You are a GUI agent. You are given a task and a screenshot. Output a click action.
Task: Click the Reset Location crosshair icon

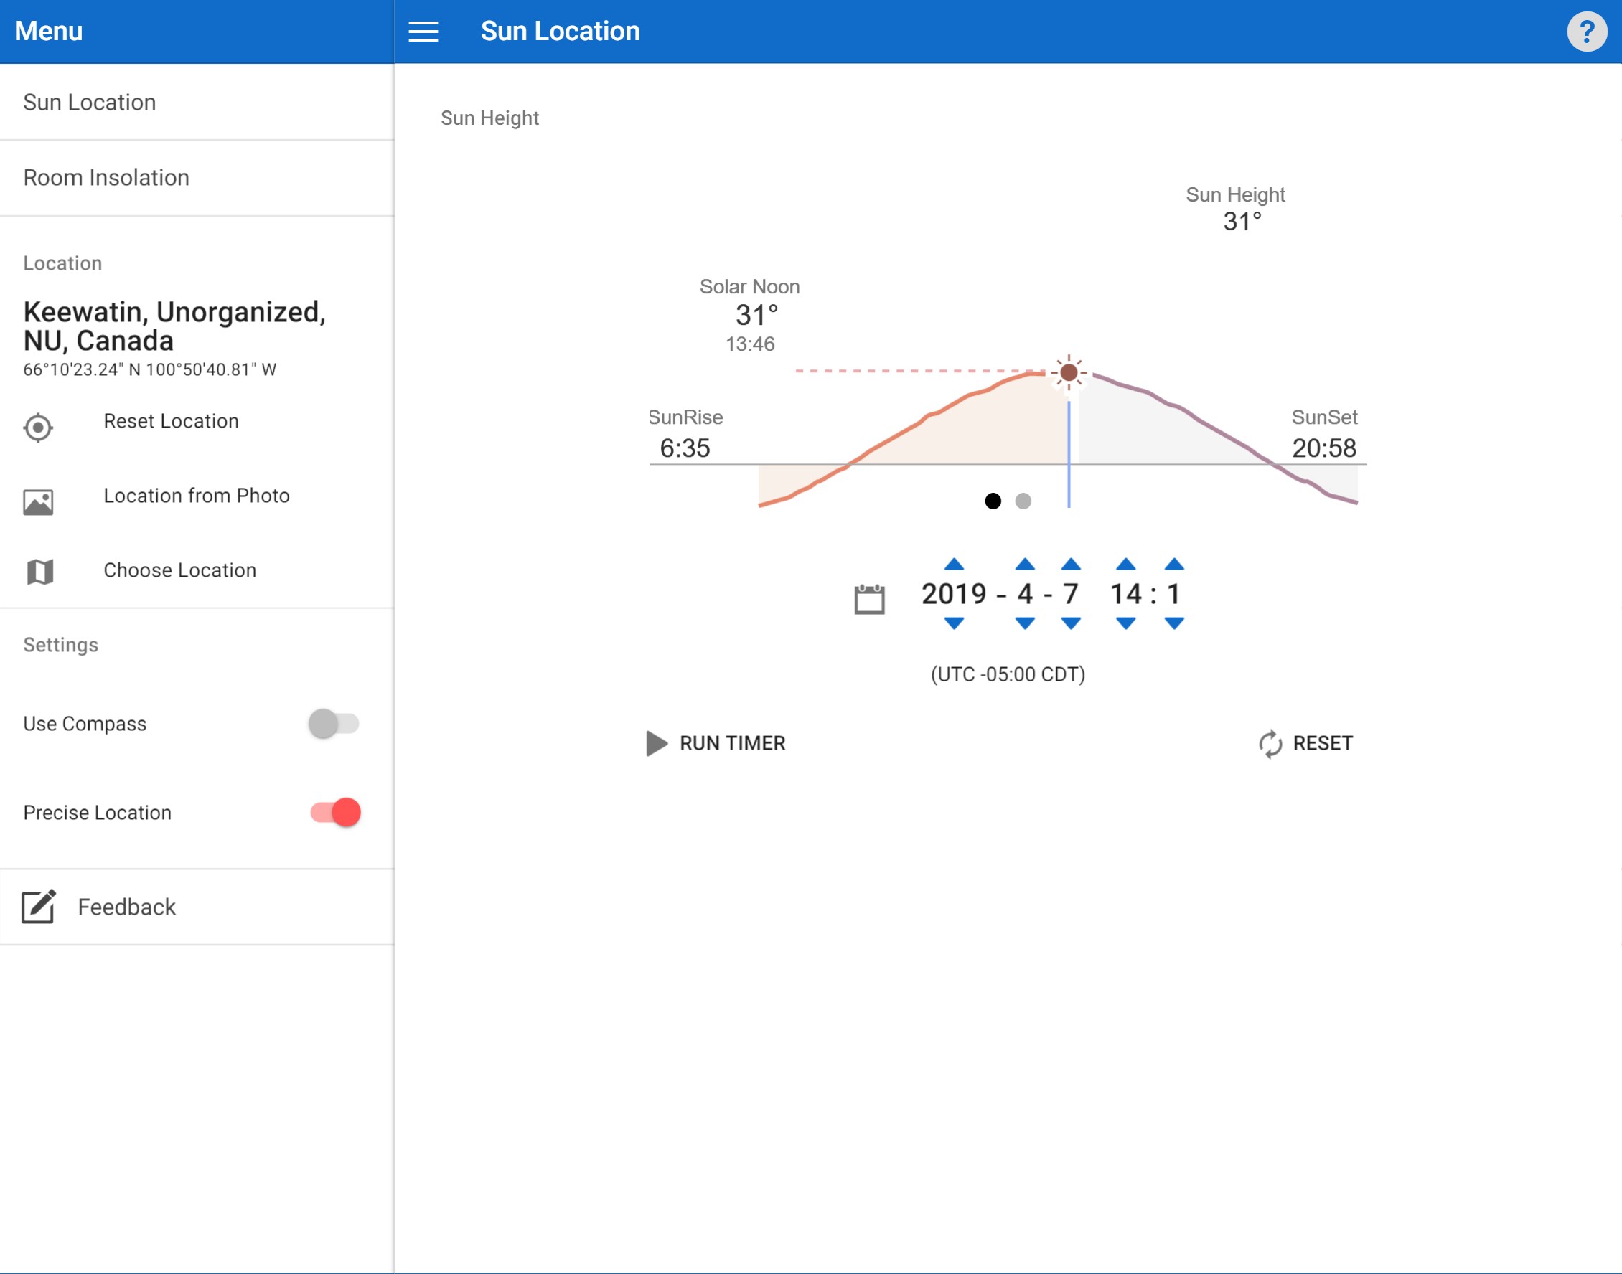38,428
